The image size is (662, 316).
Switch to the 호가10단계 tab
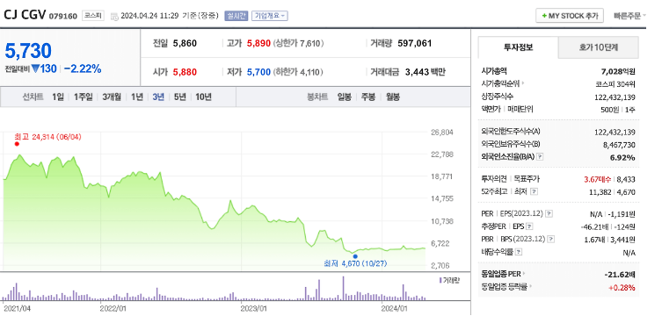tap(598, 47)
